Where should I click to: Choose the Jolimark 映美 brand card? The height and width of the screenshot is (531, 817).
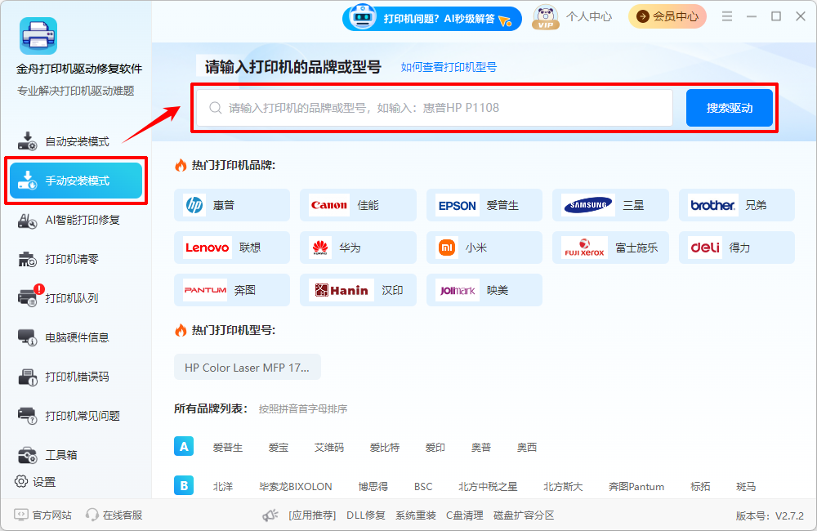tap(484, 290)
